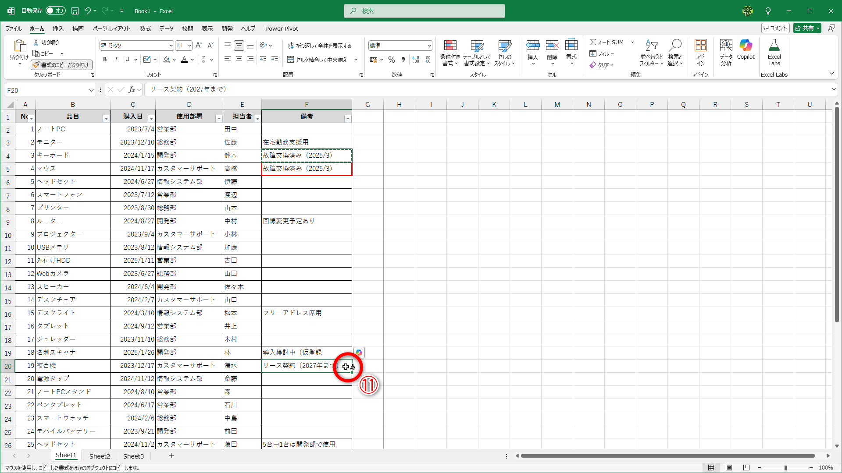The height and width of the screenshot is (473, 842).
Task: Click the テーブルとして書式設定 icon
Action: (477, 53)
